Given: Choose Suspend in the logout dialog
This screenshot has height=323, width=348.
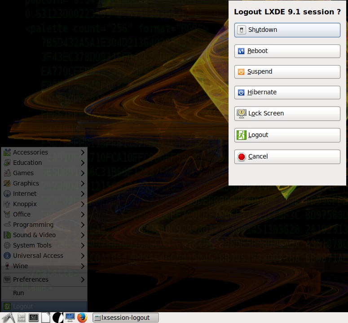Looking at the screenshot, I should coord(287,72).
